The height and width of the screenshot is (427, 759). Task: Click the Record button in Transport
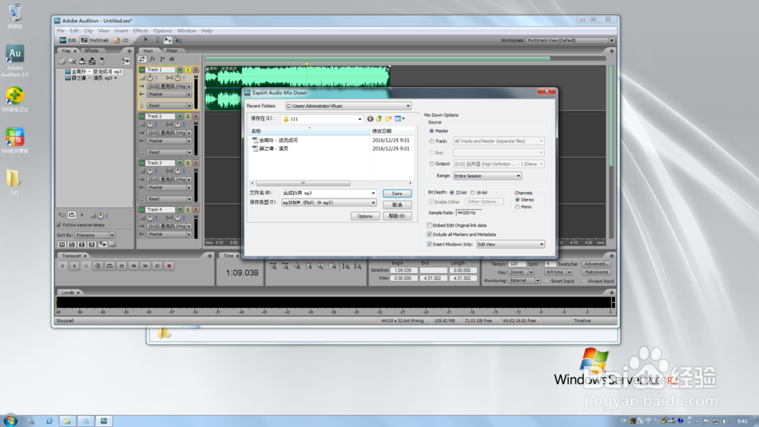tap(169, 266)
